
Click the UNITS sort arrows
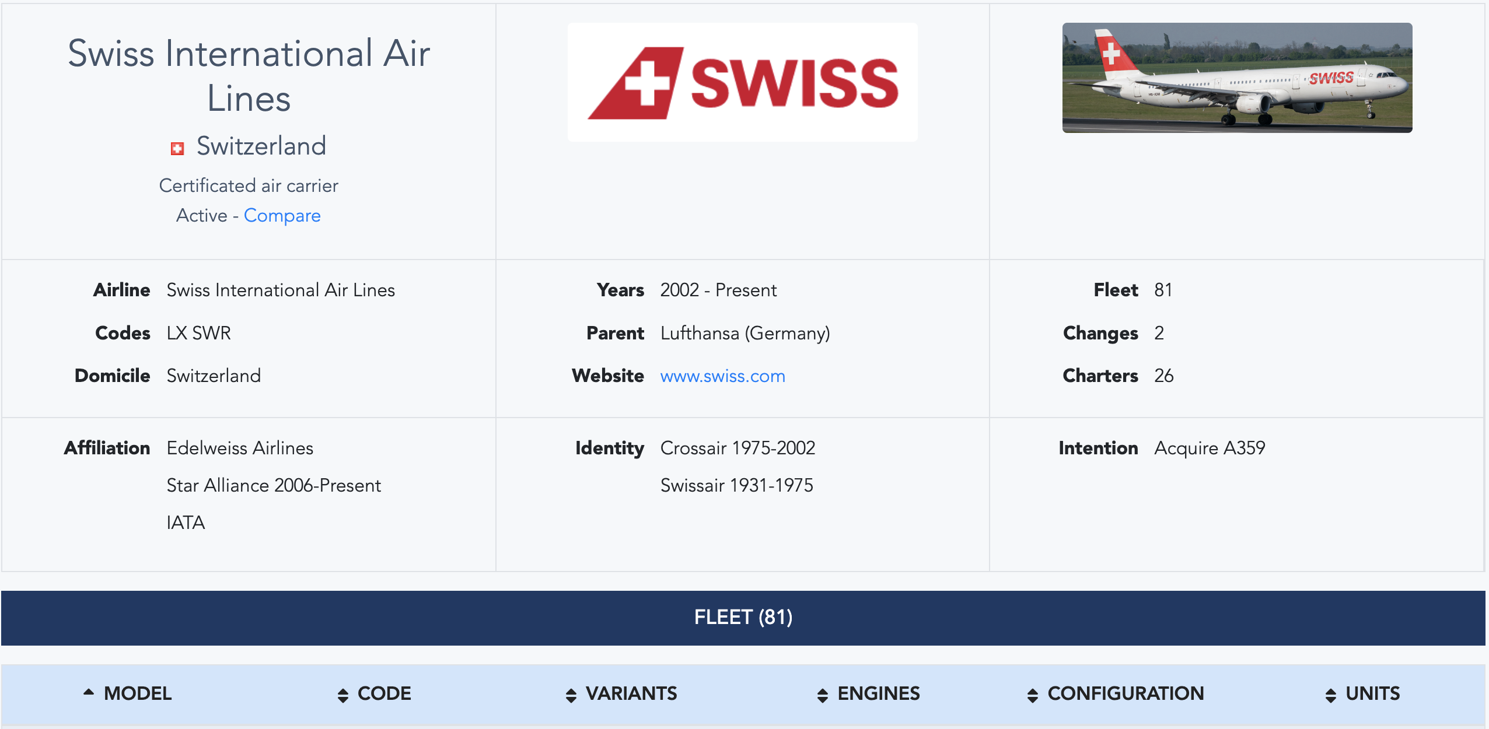point(1331,695)
